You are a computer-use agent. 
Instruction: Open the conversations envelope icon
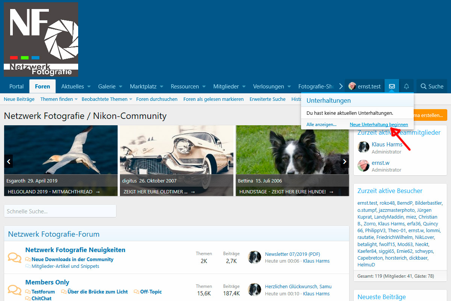[392, 86]
